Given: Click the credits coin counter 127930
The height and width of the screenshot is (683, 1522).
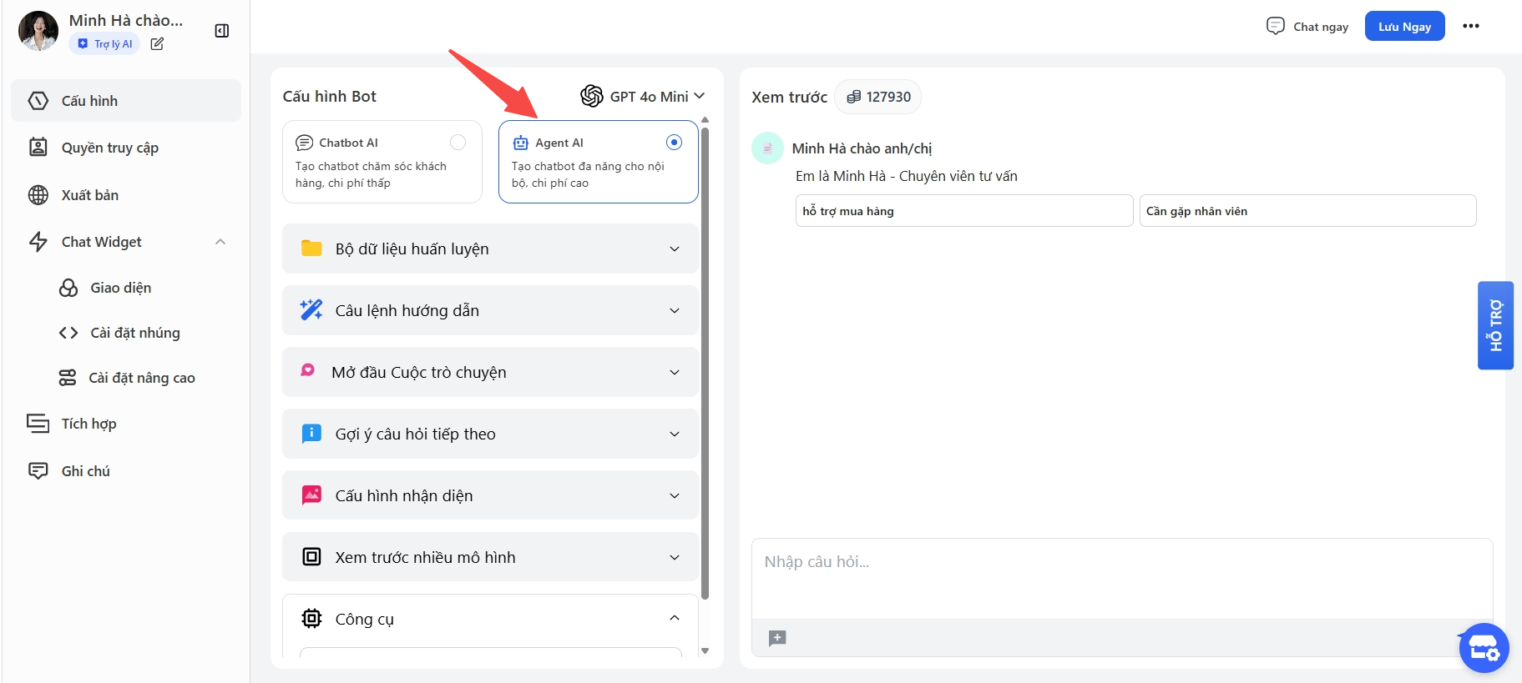Looking at the screenshot, I should point(878,97).
